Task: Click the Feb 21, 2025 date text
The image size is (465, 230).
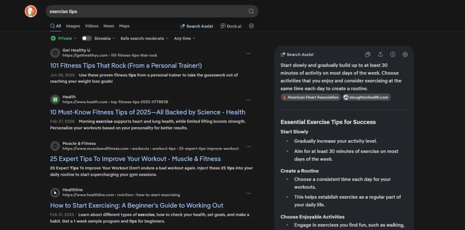Action: pyautogui.click(x=62, y=214)
